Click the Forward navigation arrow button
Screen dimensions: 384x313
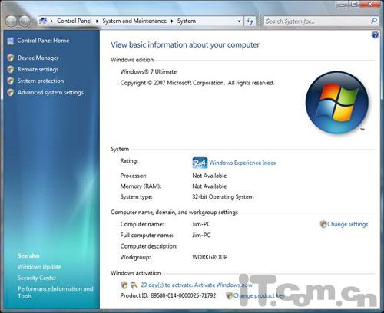(25, 21)
